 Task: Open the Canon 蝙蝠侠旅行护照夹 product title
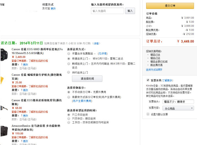(37, 77)
